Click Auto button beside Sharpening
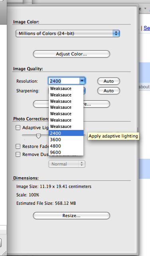The height and width of the screenshot is (256, 150). (x=109, y=91)
